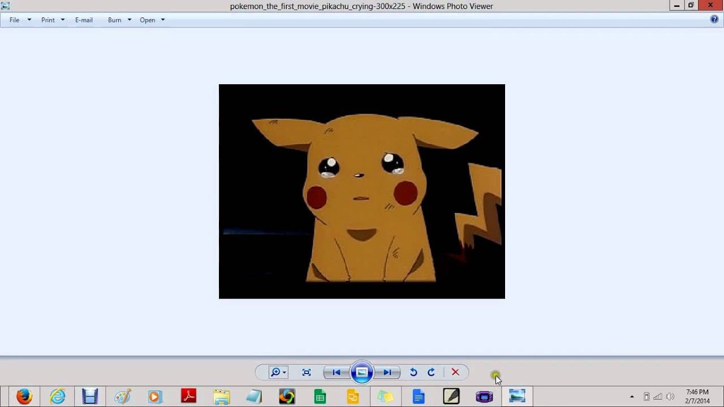Screen dimensions: 724x407
Task: Click the E-mail button
Action: [84, 20]
